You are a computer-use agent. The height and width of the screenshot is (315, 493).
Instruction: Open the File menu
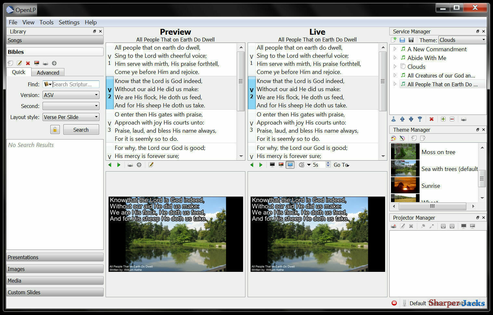pos(13,22)
